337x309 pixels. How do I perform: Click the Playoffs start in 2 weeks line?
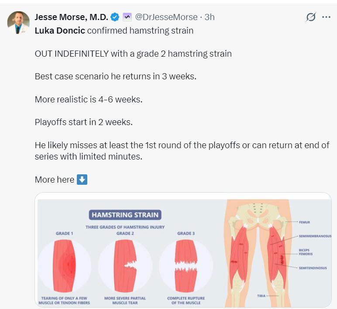click(83, 122)
